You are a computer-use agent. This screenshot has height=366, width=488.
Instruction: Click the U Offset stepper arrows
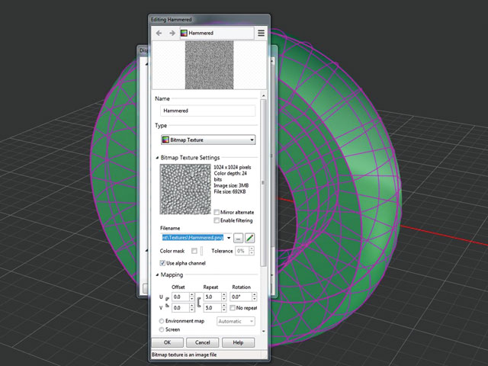(192, 297)
